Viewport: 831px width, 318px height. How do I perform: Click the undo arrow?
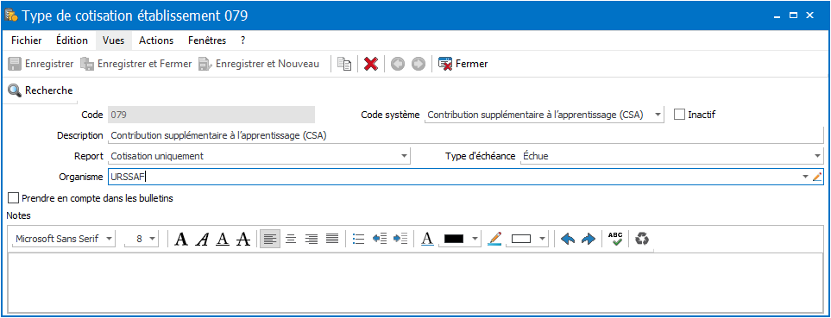(x=568, y=240)
